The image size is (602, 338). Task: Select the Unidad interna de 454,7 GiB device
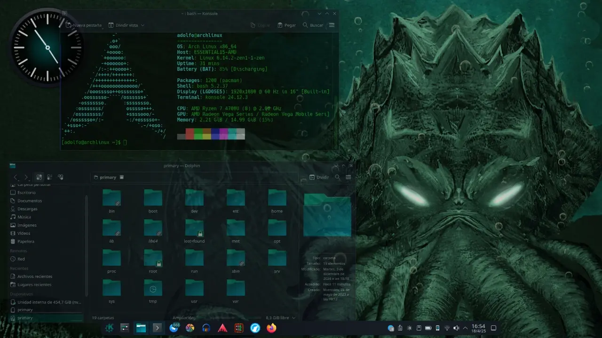coord(47,302)
